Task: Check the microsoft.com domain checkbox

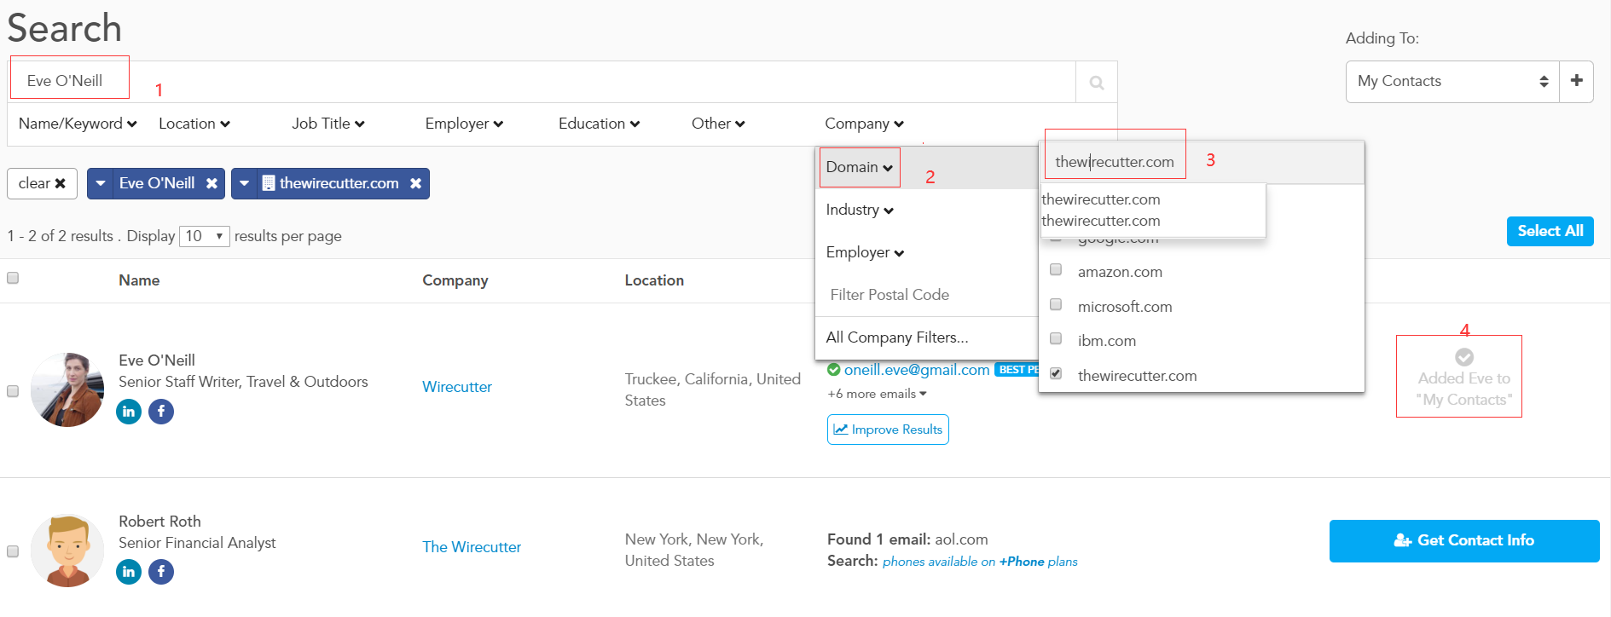Action: [1056, 304]
